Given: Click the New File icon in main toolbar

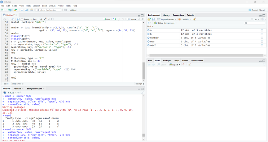Looking at the screenshot, I should [x=2, y=10].
